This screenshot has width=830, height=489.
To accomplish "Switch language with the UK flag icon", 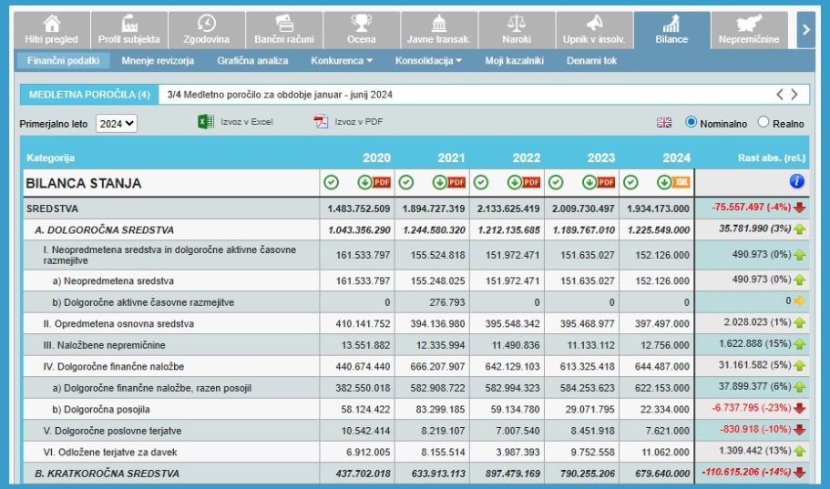I will point(664,123).
